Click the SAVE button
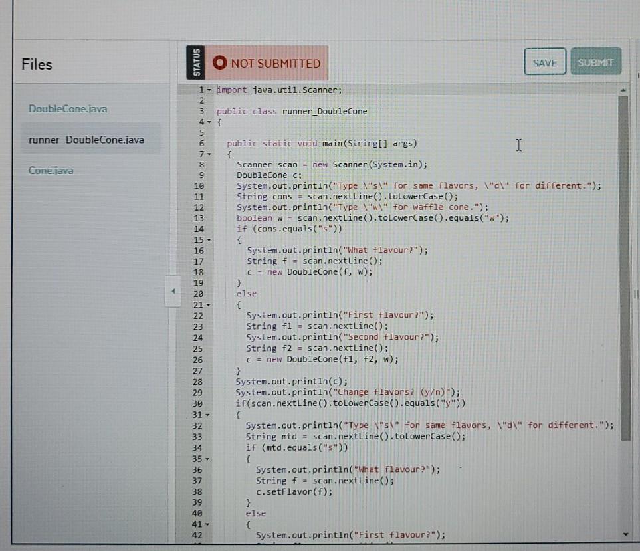 pyautogui.click(x=544, y=62)
